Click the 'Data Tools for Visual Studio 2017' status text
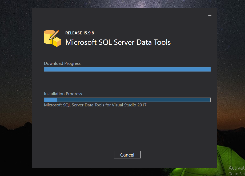Viewport: 245px width, 176px height. [116, 105]
